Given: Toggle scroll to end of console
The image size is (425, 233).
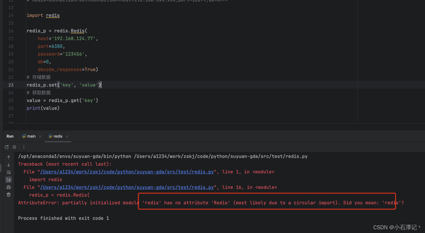Looking at the screenshot, I should (x=9, y=180).
